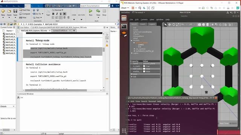The image size is (241, 135).
Task: Select the Gazebo rotate mode tool
Action: (x=174, y=24)
